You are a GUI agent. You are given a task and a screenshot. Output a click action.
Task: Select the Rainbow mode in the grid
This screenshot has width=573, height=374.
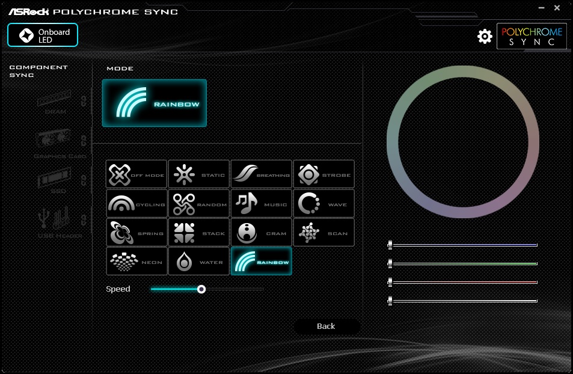(x=262, y=261)
